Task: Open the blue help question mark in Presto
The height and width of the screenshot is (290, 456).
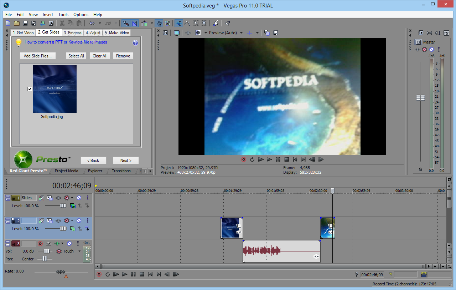Action: (135, 43)
